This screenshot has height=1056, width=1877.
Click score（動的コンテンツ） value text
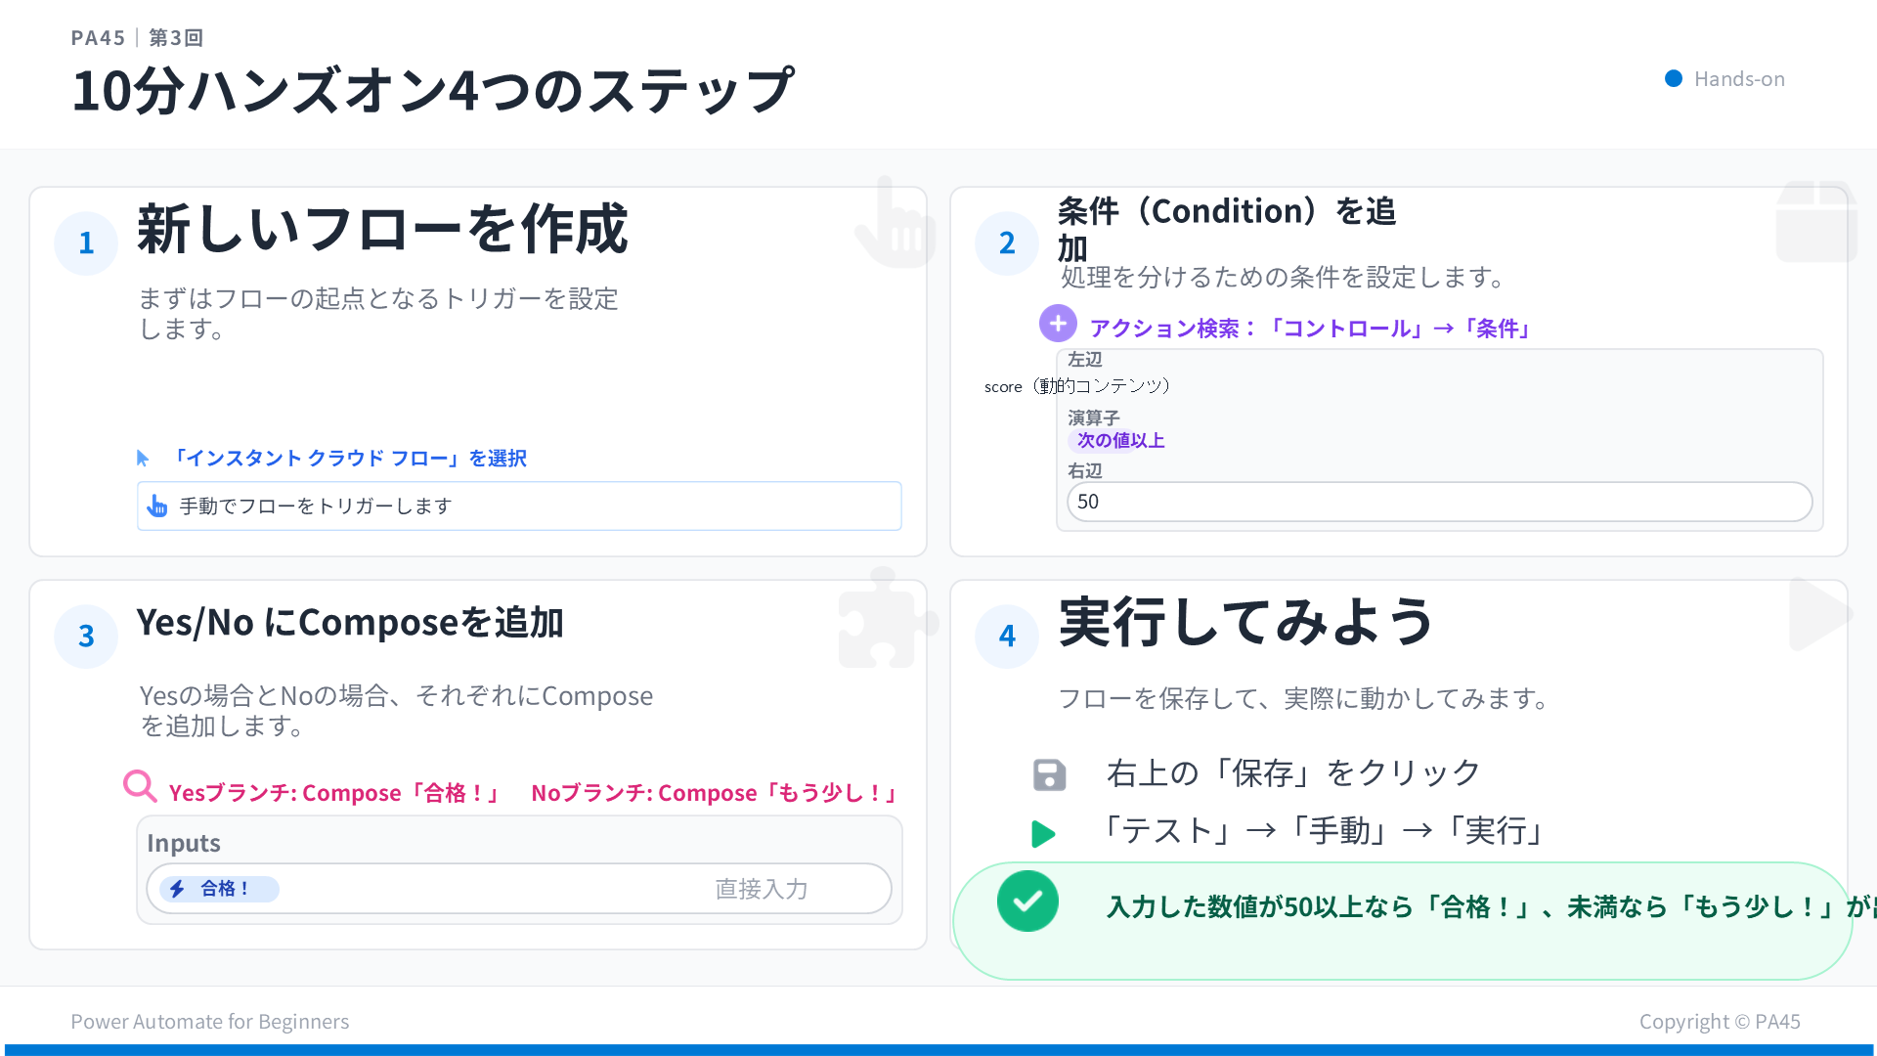tap(1077, 386)
